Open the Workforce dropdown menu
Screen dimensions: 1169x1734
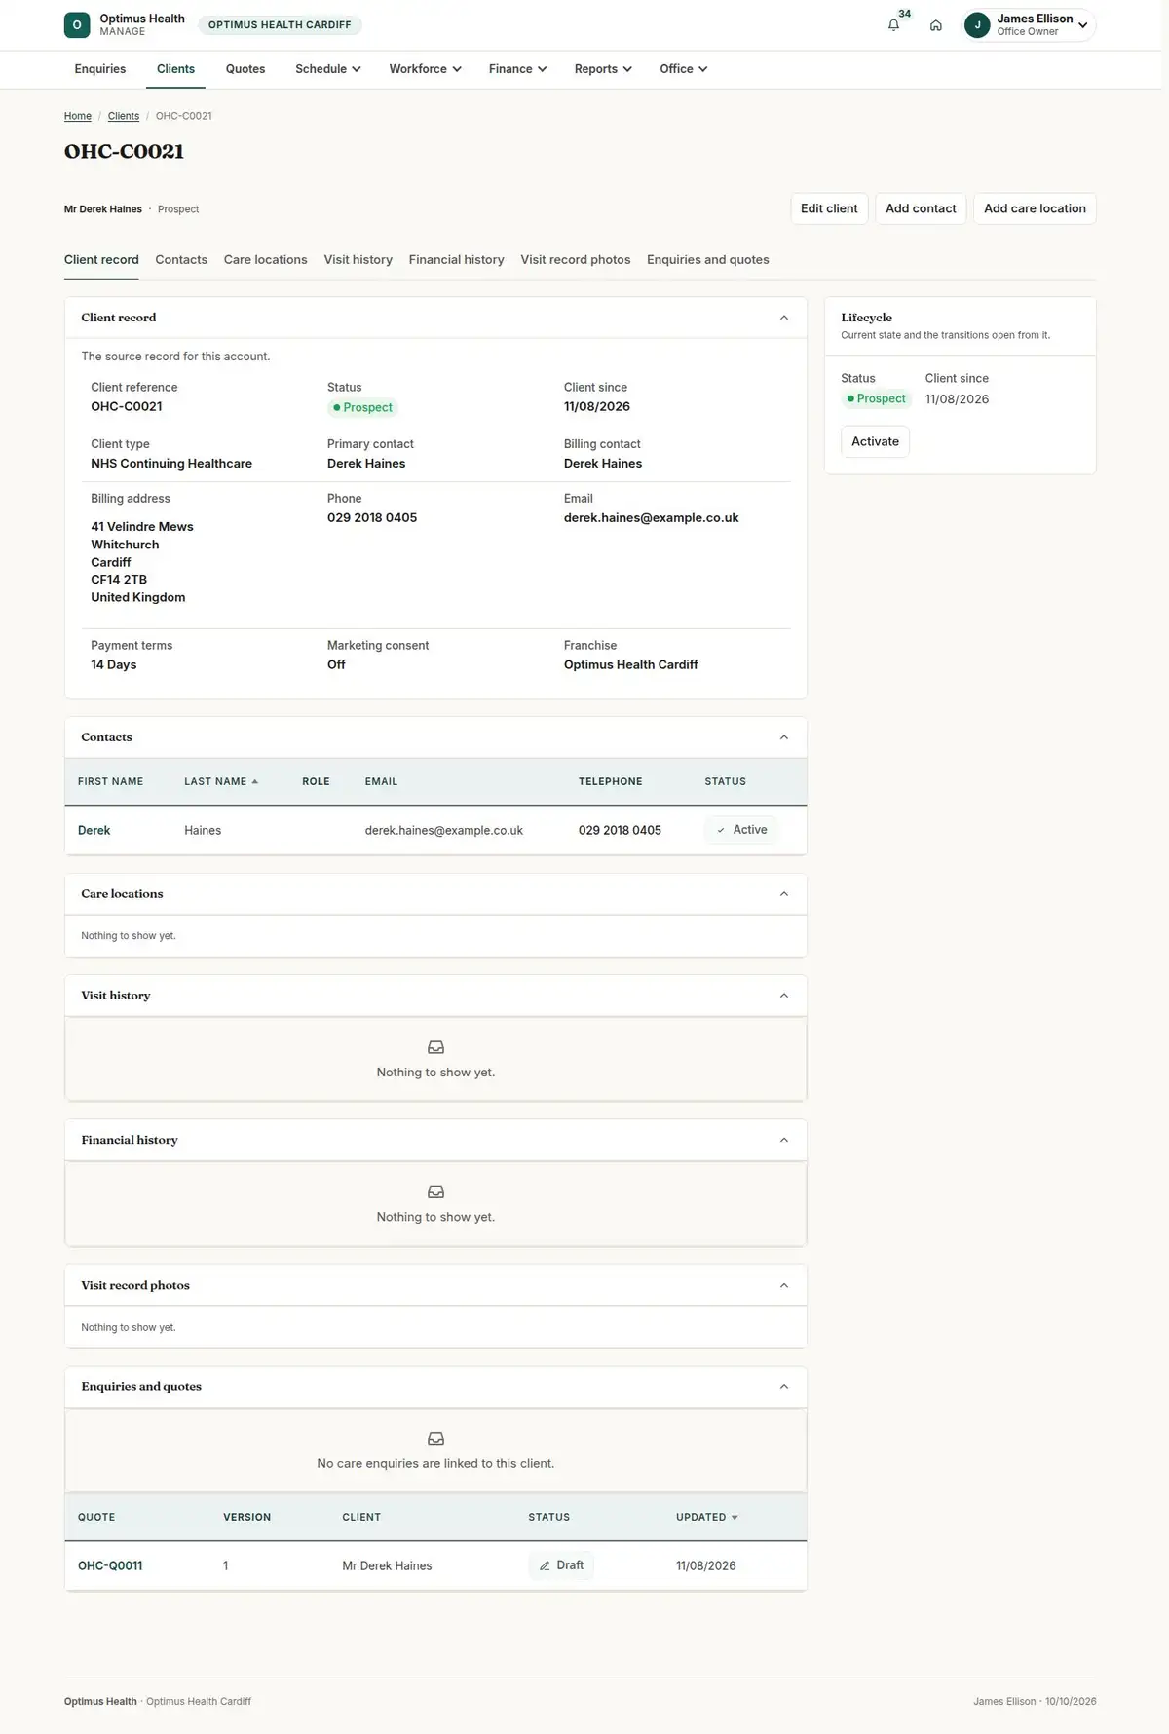point(426,69)
